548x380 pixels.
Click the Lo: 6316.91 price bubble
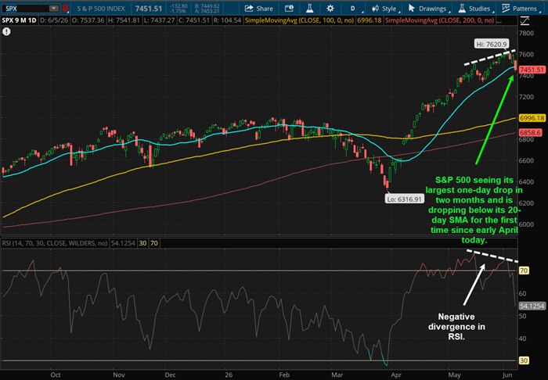[405, 199]
